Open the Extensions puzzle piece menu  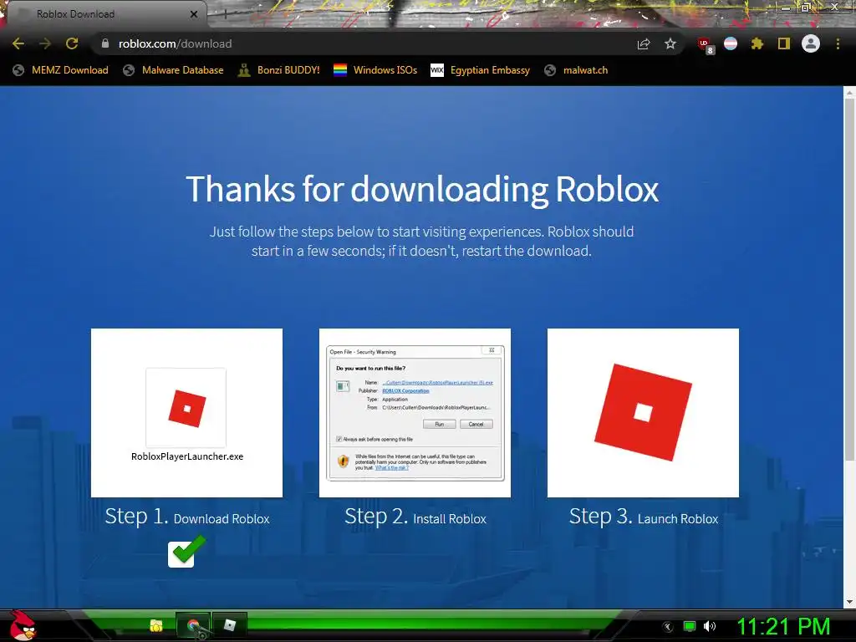coord(757,43)
